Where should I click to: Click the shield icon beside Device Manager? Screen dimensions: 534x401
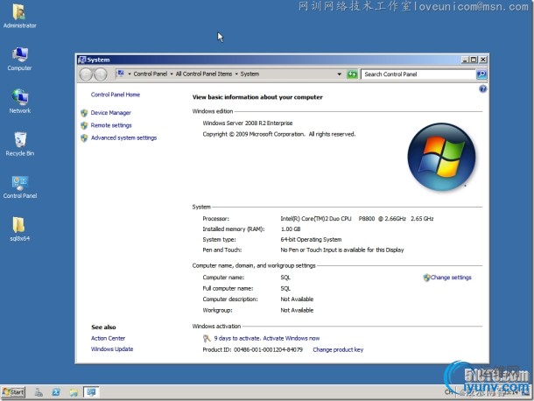coord(84,113)
